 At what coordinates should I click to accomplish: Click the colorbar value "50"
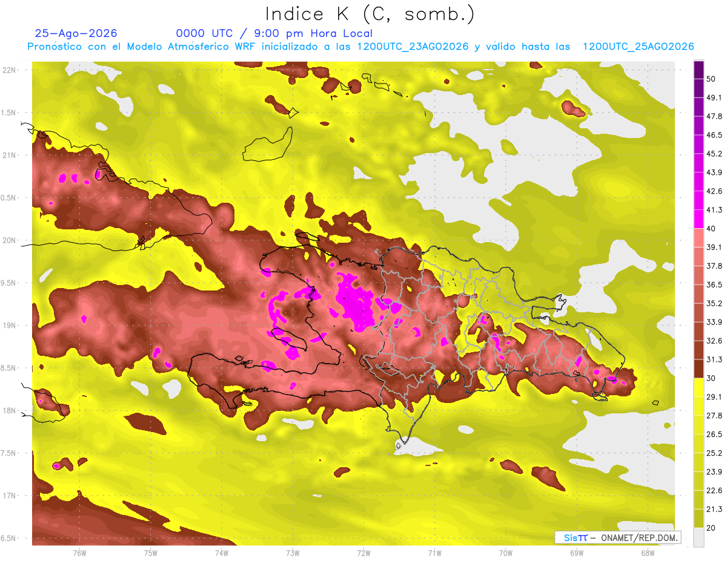(711, 79)
